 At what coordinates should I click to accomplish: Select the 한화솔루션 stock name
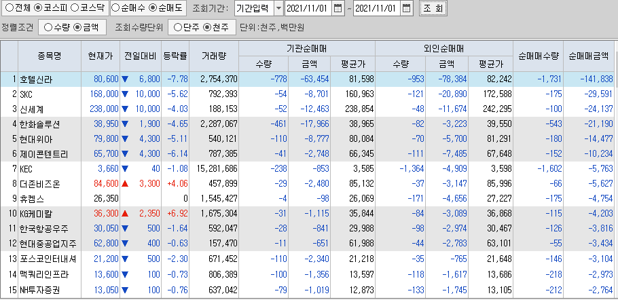point(39,124)
